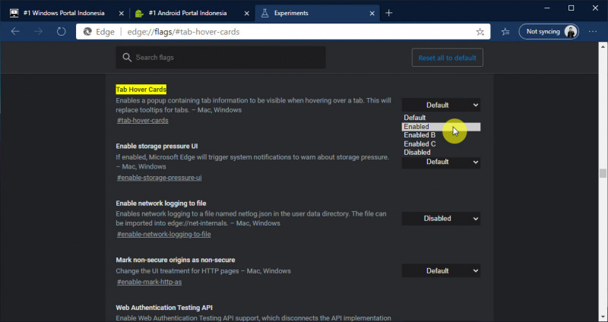
Task: Go back using the browser back arrow
Action: [15, 32]
